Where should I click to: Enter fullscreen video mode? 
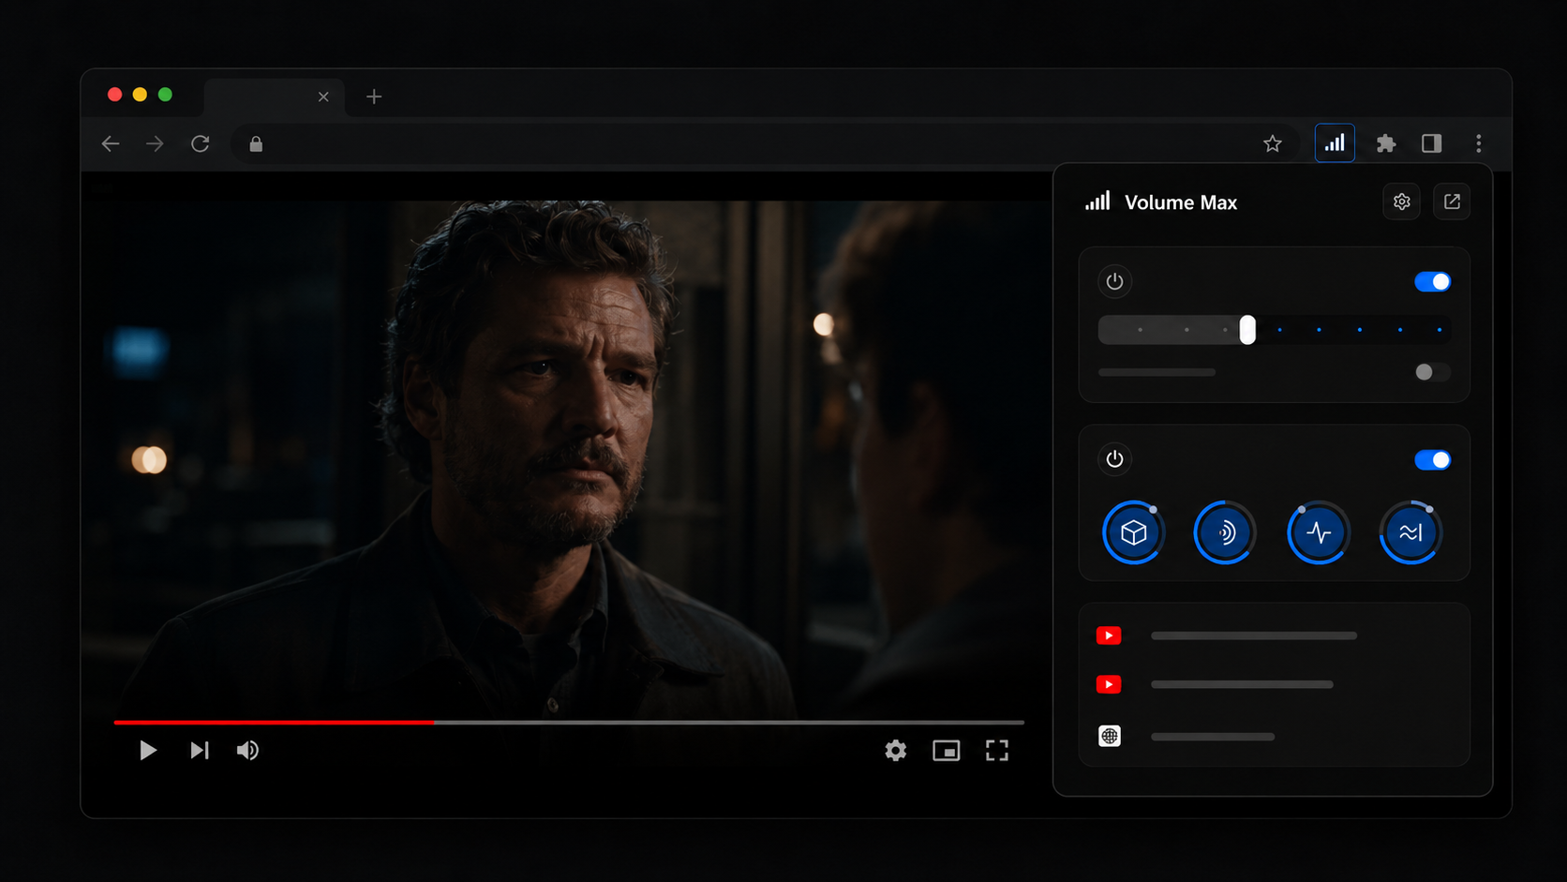tap(997, 750)
